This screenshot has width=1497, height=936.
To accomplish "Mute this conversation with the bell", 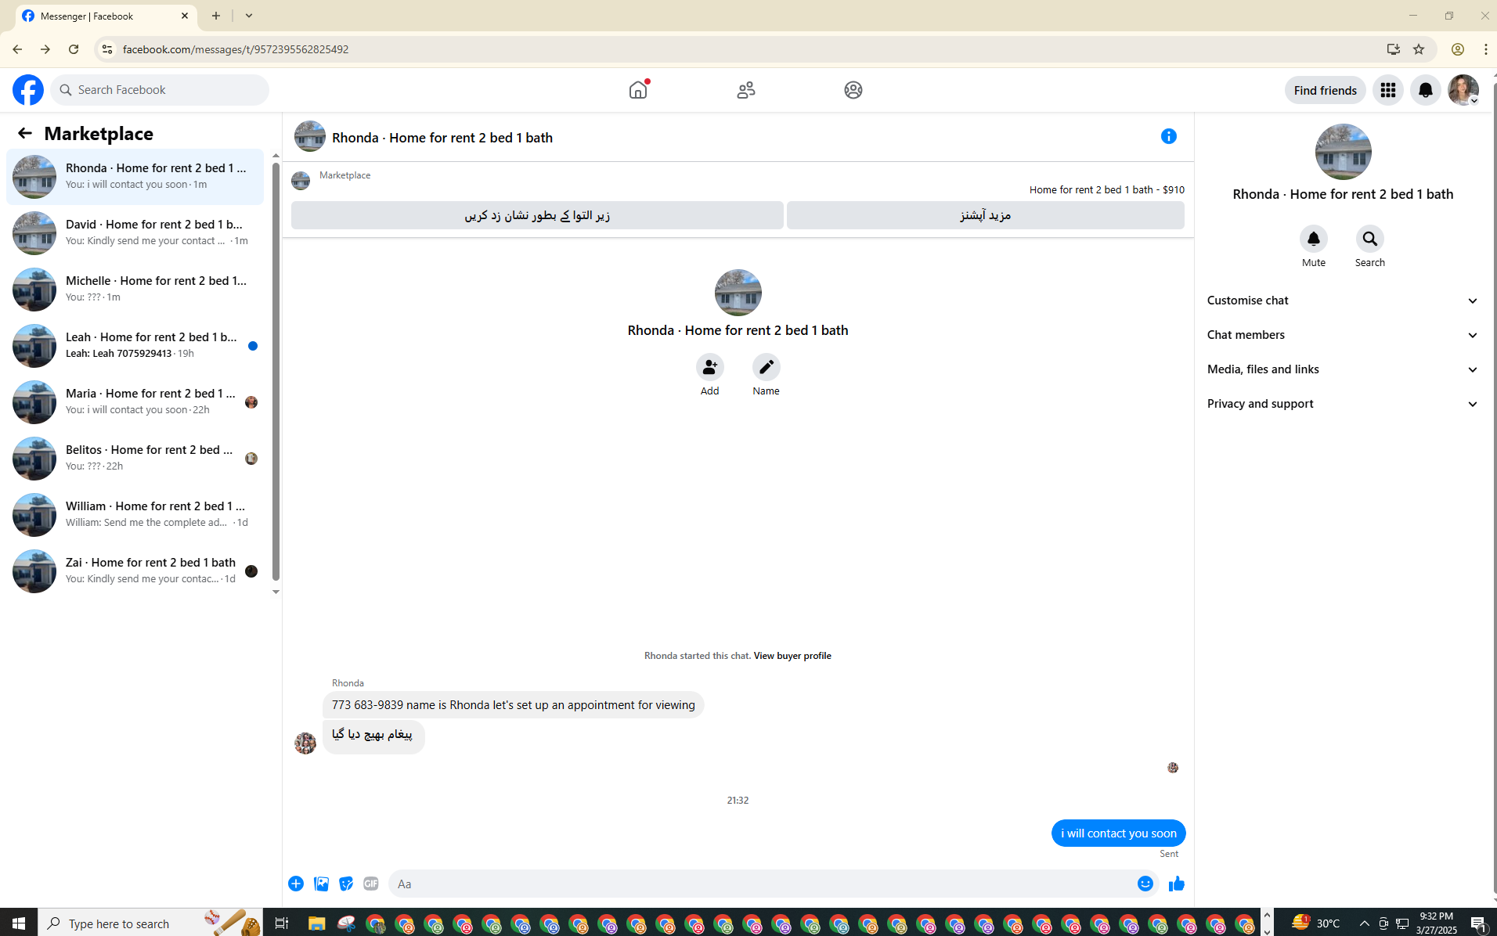I will click(1314, 239).
